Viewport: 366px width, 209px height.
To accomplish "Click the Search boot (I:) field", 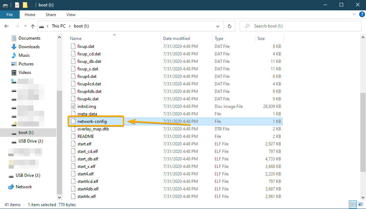I will (x=300, y=26).
